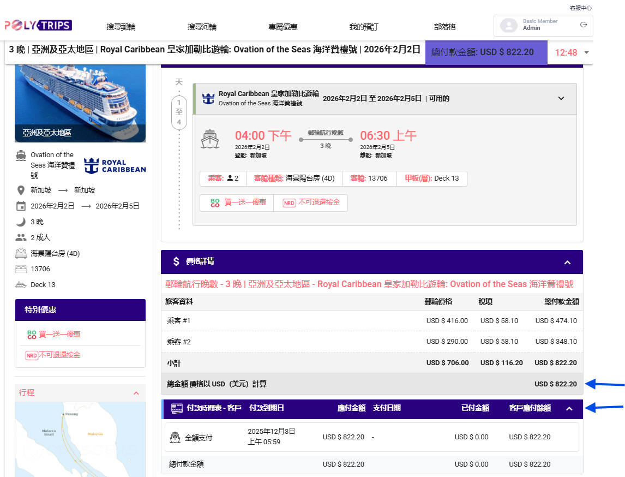
Task: Click the Royal Caribbean logo in sidebar
Action: pos(115,165)
